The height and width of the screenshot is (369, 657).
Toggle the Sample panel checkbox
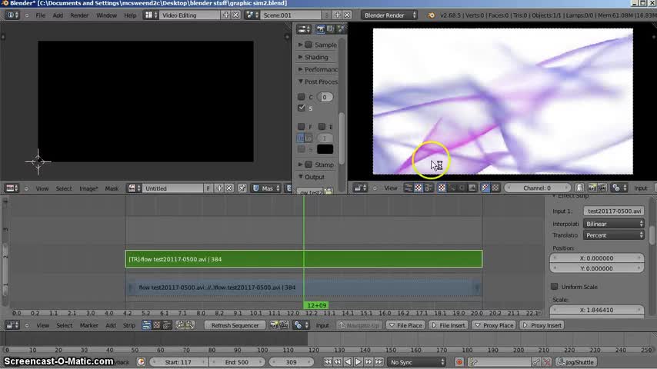coord(308,45)
